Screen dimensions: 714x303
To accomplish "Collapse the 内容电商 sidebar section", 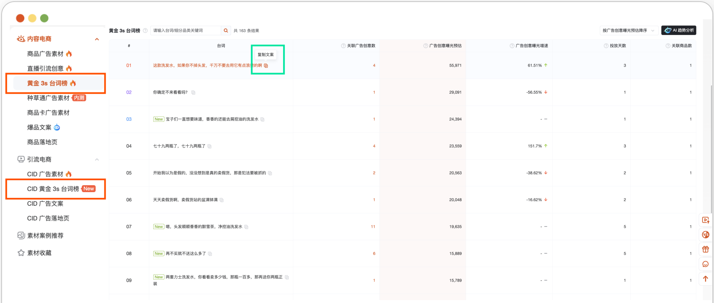I will [97, 39].
